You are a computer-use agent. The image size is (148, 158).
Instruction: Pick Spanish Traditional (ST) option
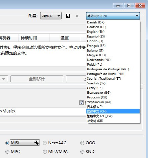(113, 79)
